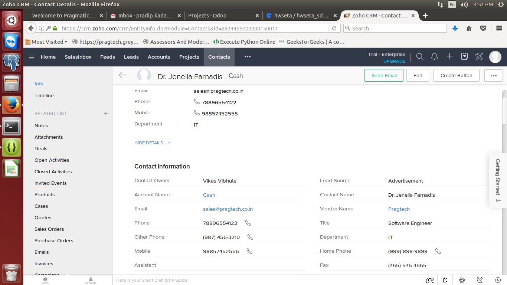The height and width of the screenshot is (285, 507).
Task: Jump to Notes related list
Action: [41, 125]
